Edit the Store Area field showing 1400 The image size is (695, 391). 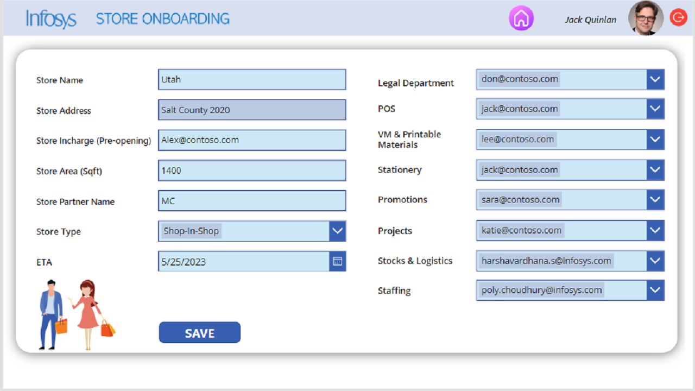point(252,171)
